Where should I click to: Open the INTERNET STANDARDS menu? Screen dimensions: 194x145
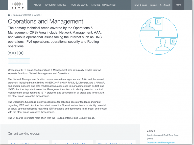(x=103, y=5)
